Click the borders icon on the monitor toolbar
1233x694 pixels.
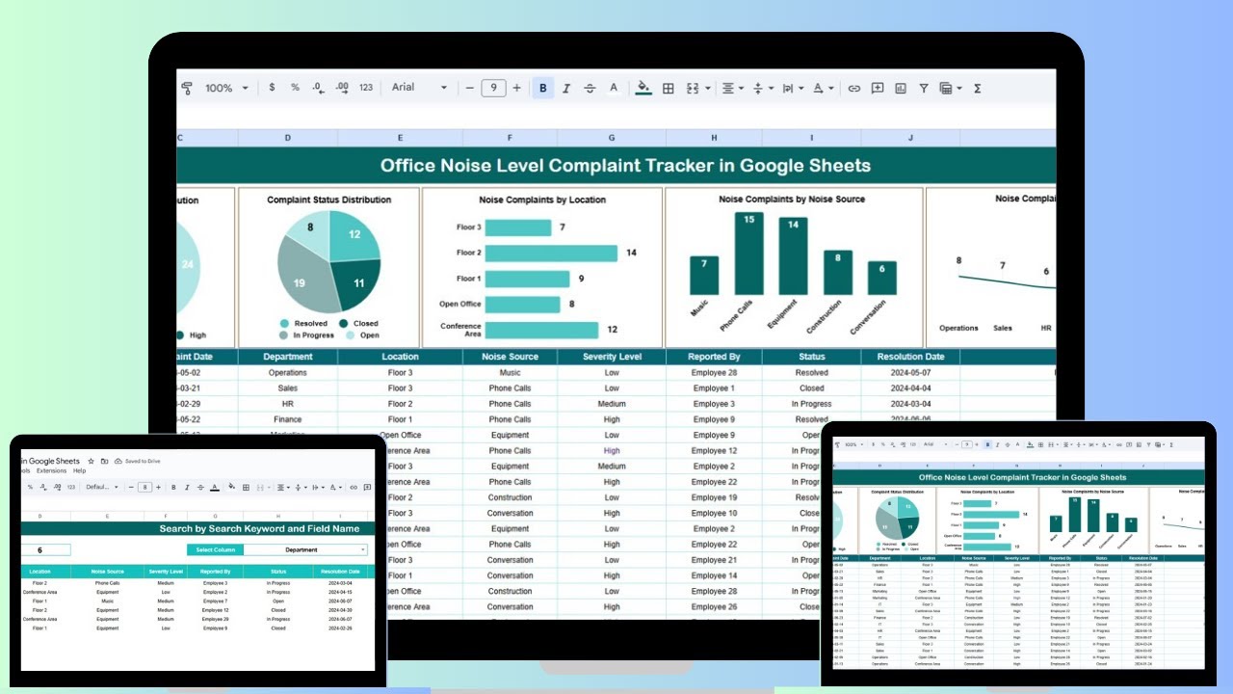(x=668, y=88)
